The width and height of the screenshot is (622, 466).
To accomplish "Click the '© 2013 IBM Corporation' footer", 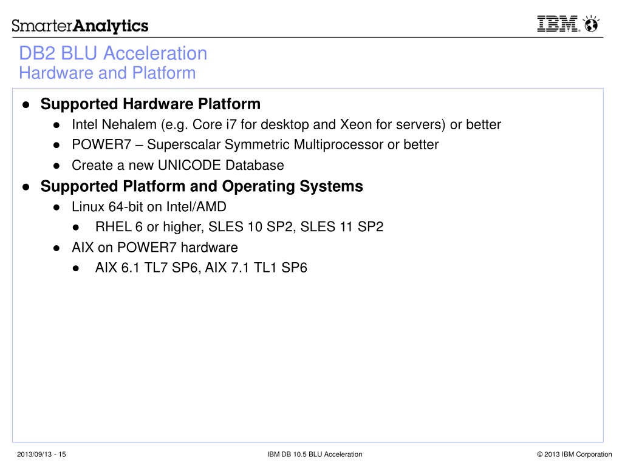I will pyautogui.click(x=574, y=454).
